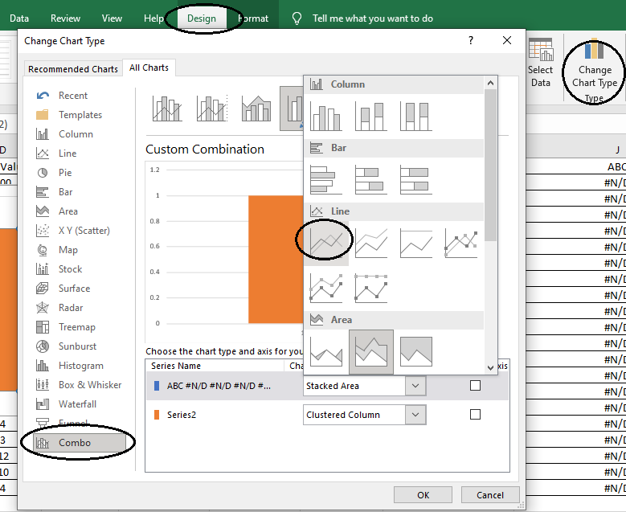Choose 100% Stacked Line with Markers icon
626x512 pixels.
(371, 288)
